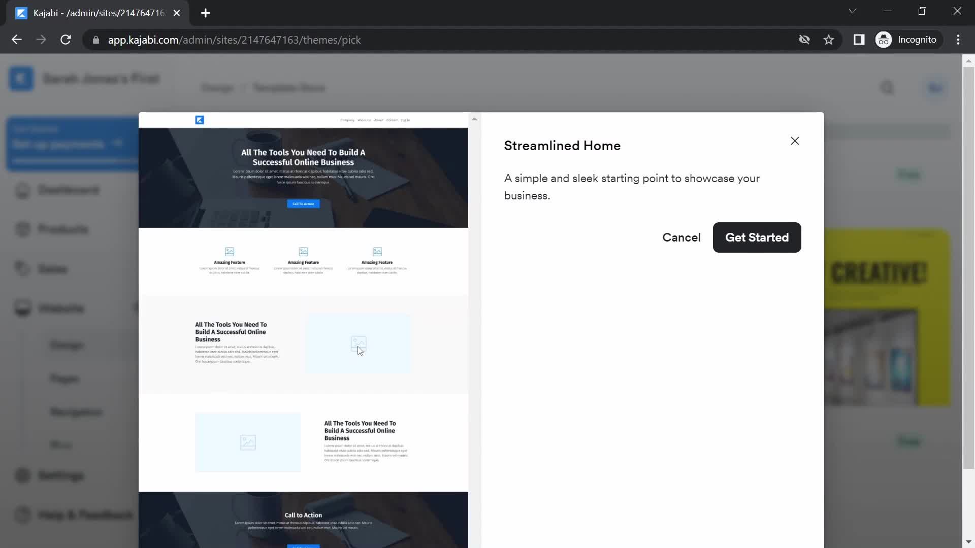
Task: Click the search icon in blurred page header
Action: pyautogui.click(x=887, y=88)
